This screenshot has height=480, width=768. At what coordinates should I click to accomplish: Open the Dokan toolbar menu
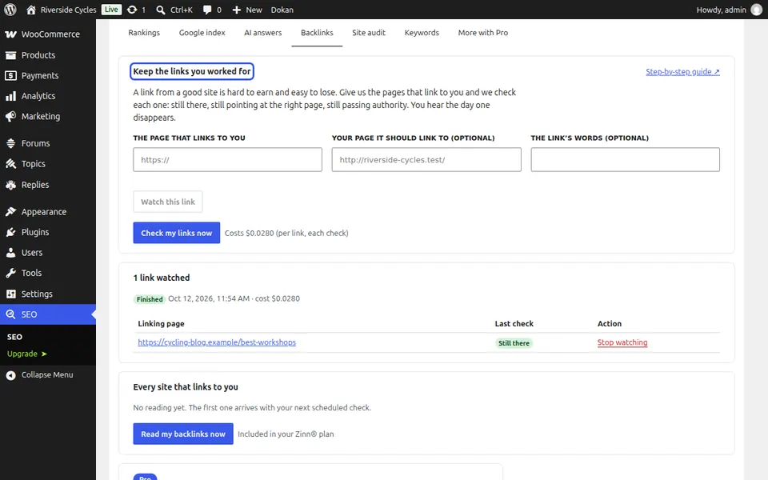click(282, 10)
